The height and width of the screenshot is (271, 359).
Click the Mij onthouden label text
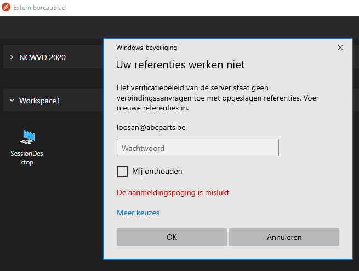[x=157, y=171]
